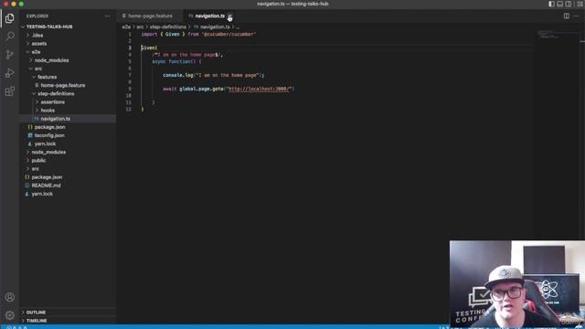Open the localhost:3000 link in code

coord(260,89)
